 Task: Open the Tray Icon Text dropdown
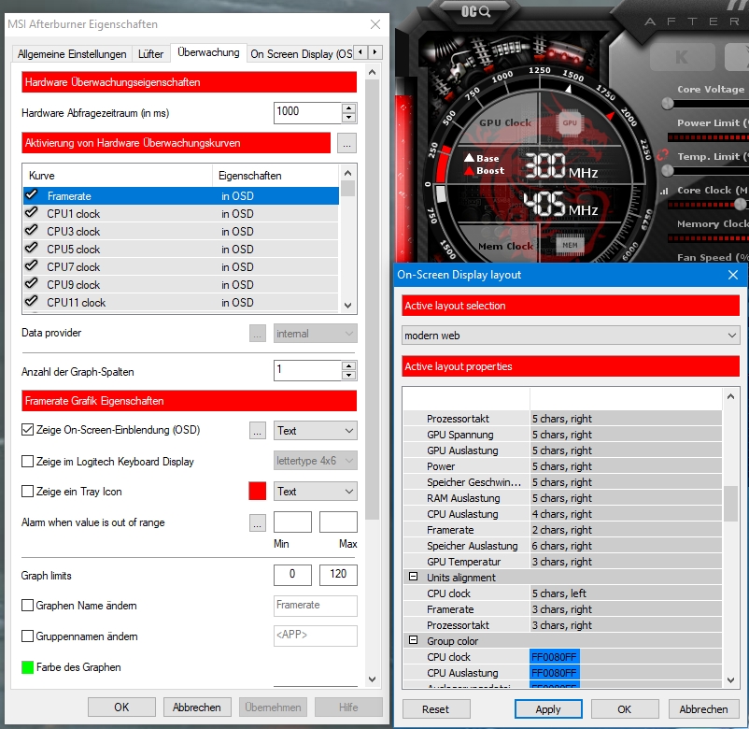(x=316, y=492)
